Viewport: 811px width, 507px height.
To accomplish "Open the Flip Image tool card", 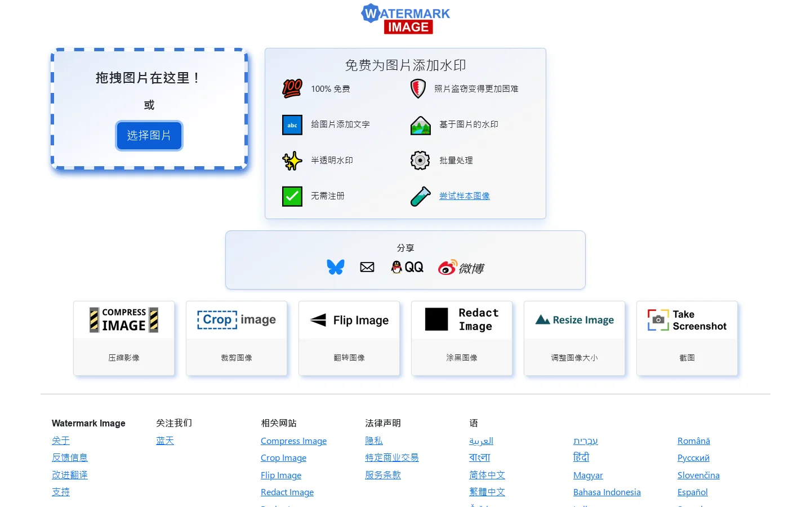I will (349, 338).
